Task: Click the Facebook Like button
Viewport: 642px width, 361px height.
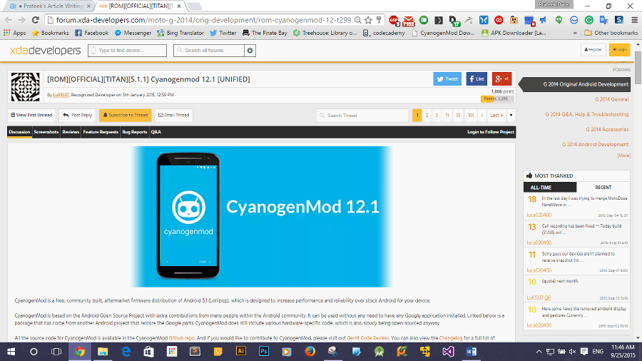Action: 477,79
